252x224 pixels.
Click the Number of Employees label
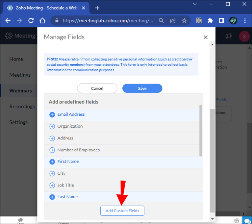point(79,150)
